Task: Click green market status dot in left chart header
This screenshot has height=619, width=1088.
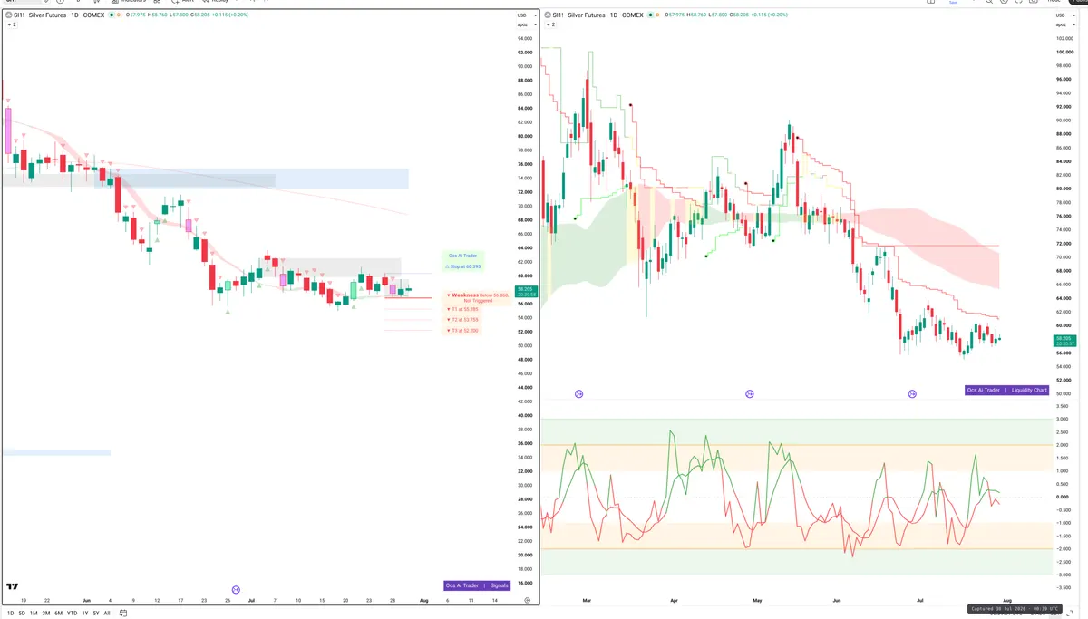Action: point(111,15)
